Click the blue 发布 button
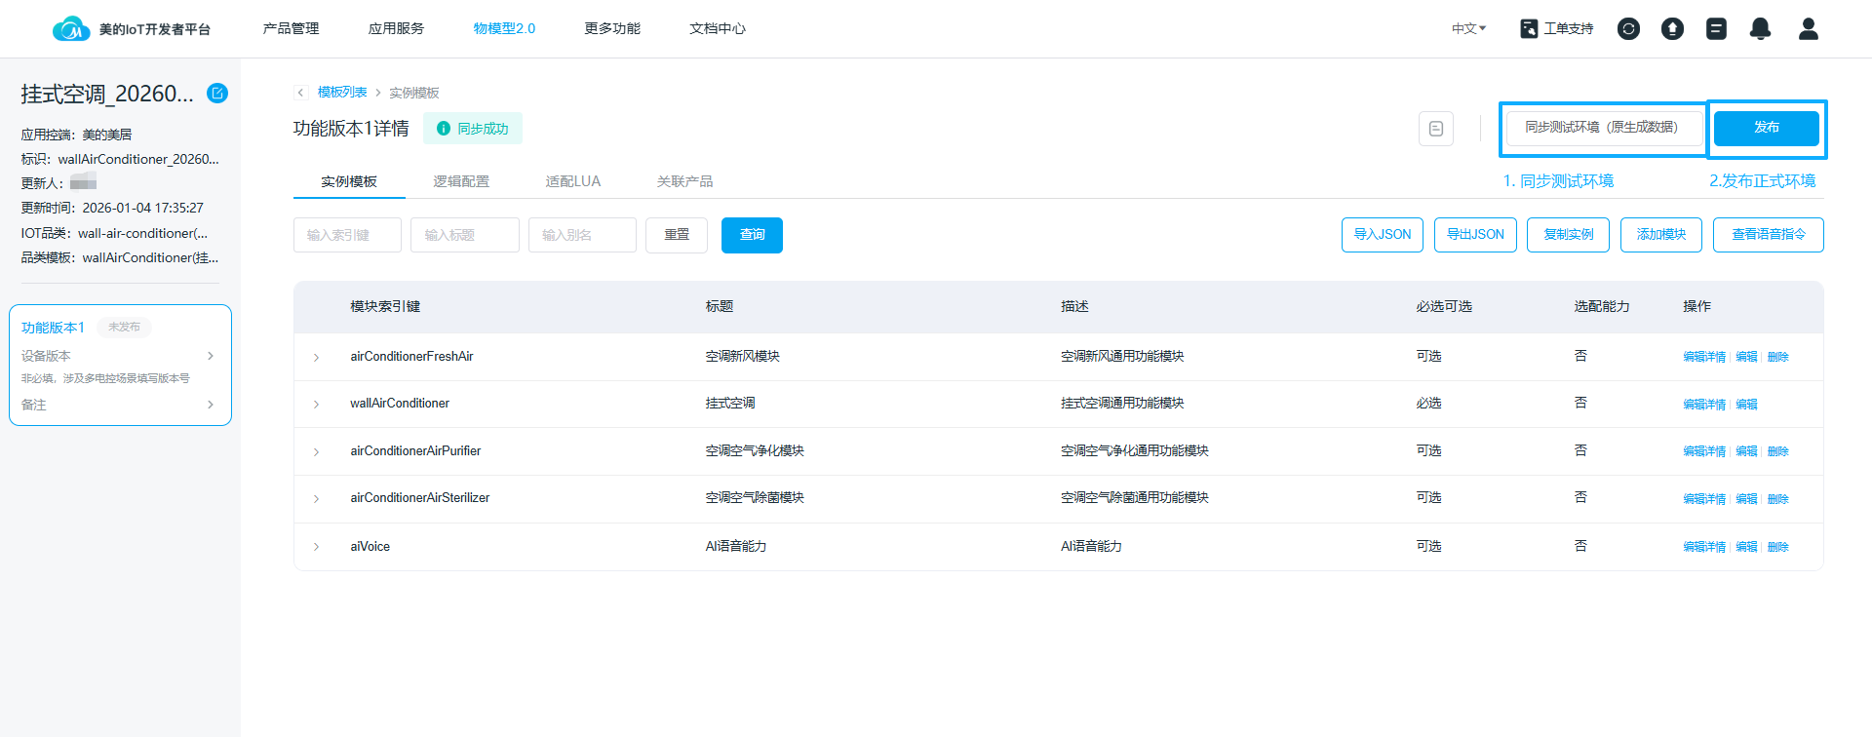This screenshot has height=737, width=1872. click(1766, 128)
